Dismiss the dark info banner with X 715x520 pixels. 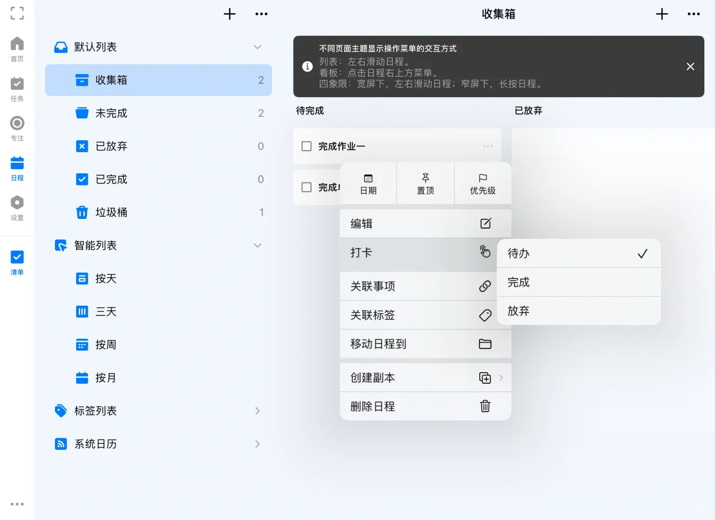690,66
